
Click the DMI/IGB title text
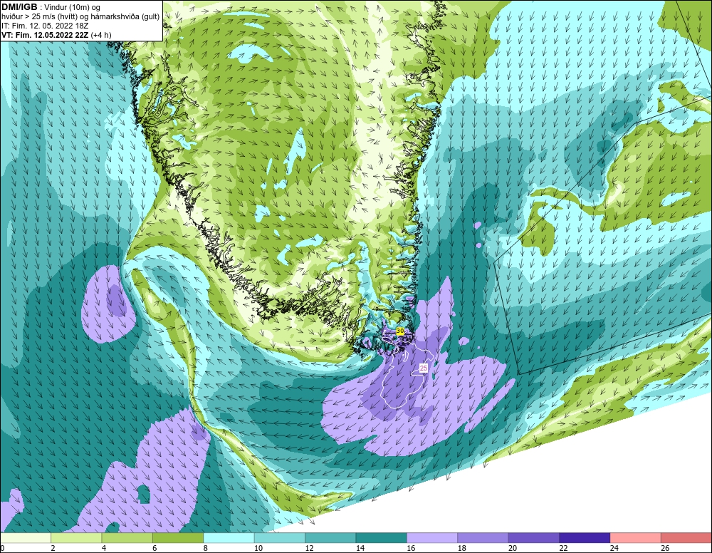click(x=19, y=7)
